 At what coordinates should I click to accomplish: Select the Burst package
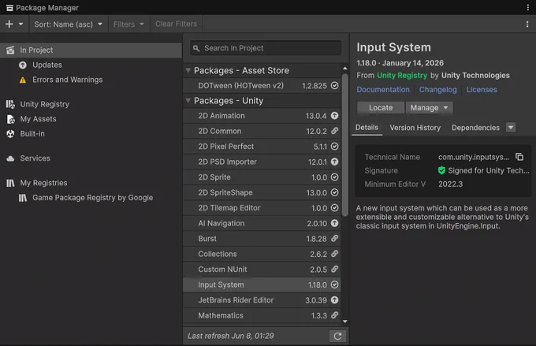[262, 239]
